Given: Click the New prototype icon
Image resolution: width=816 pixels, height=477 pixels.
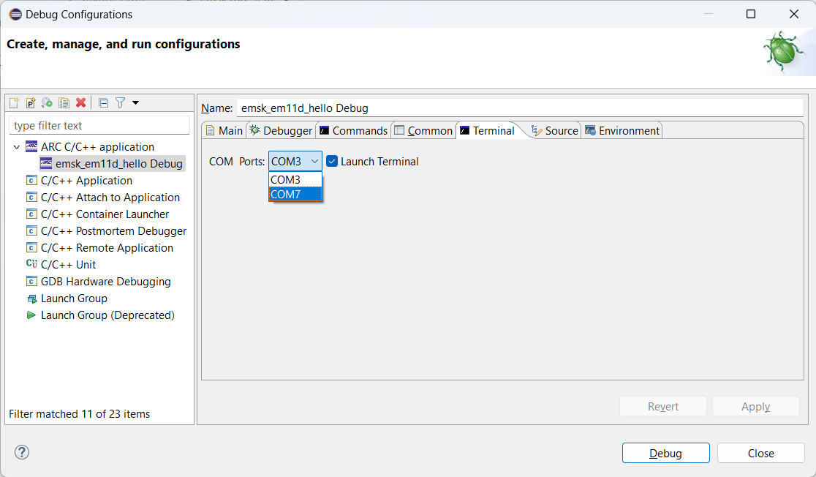Looking at the screenshot, I should pos(31,103).
